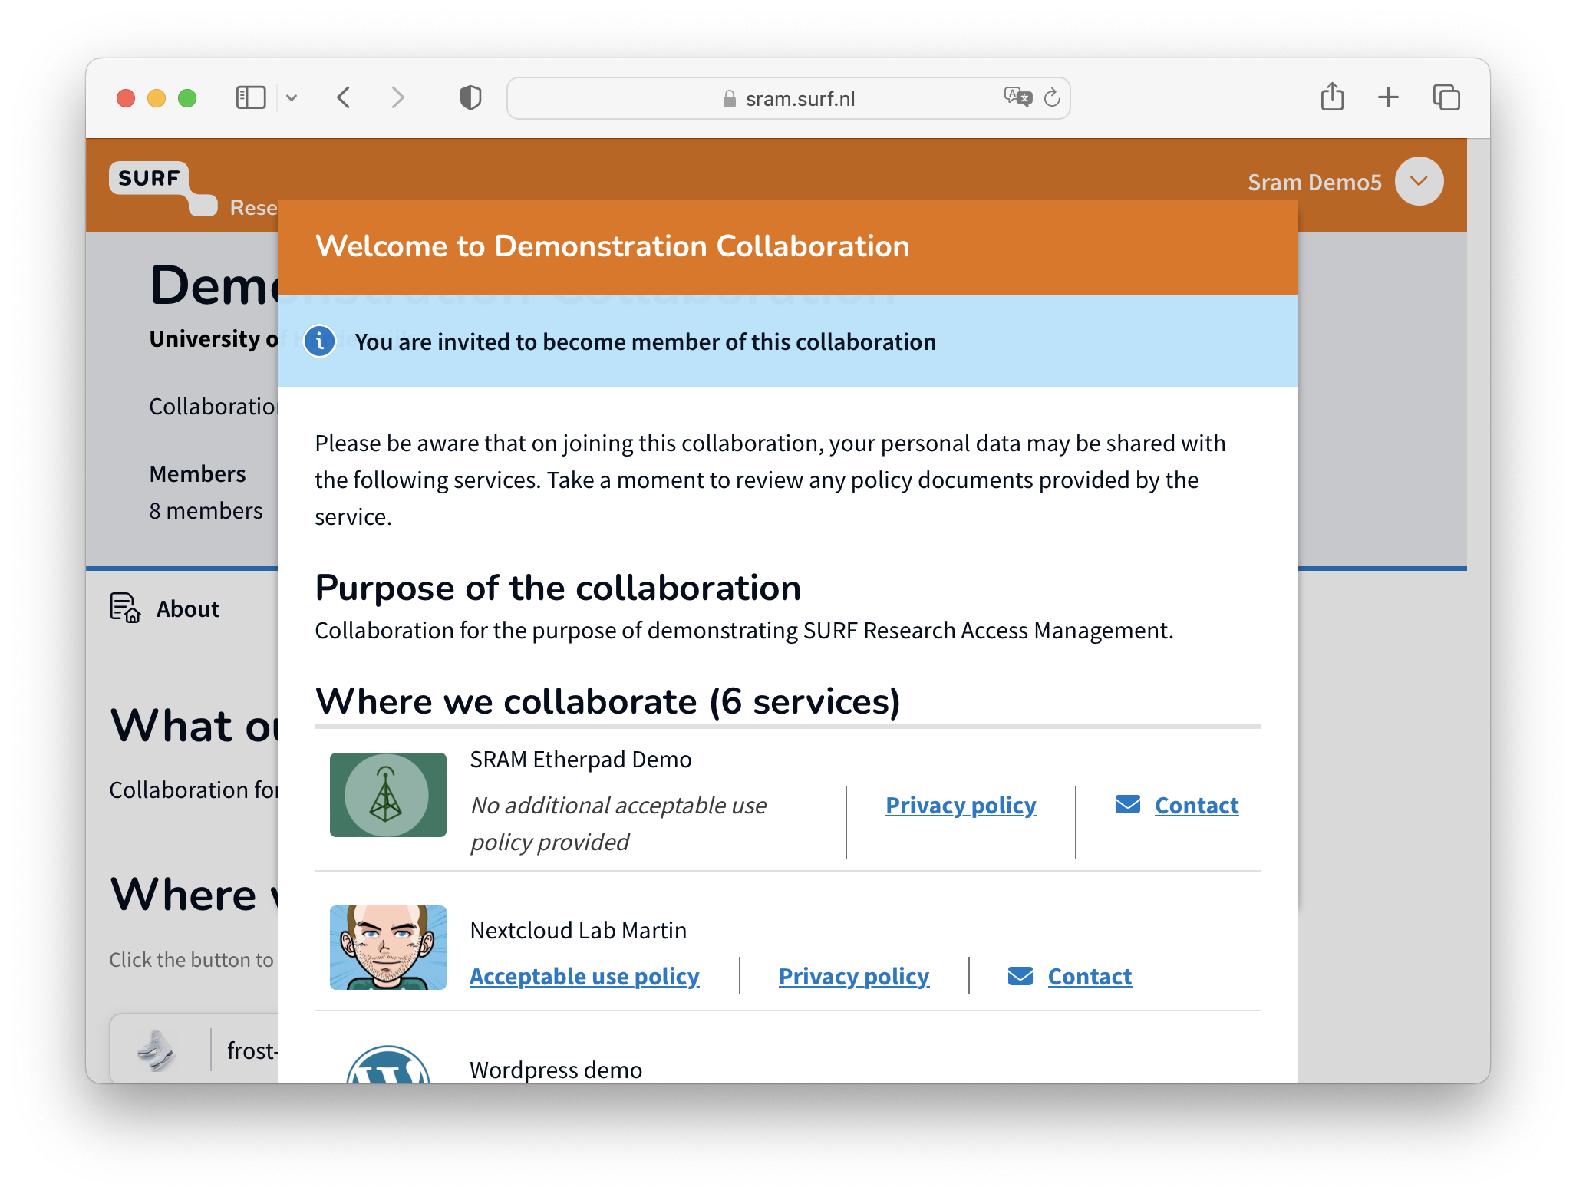Open the SRAM Etherpad Demo privacy policy

click(x=961, y=805)
